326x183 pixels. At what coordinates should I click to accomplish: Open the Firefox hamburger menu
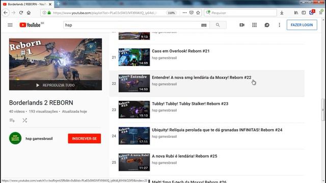321,13
